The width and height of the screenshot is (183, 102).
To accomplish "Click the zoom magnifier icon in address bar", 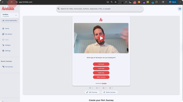I will pyautogui.click(x=111, y=2).
